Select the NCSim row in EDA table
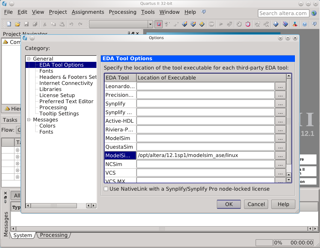 point(120,164)
